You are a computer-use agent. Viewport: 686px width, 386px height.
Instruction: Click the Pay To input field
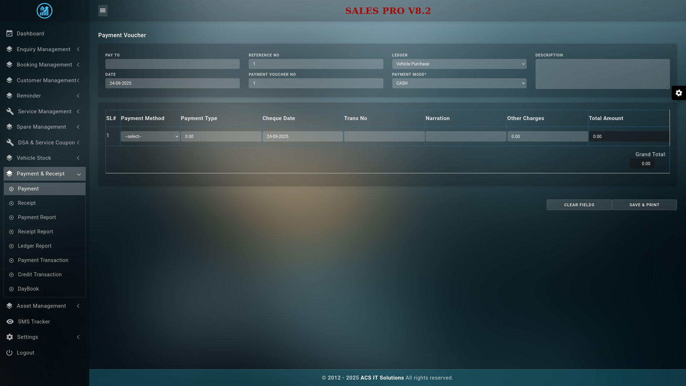tap(172, 64)
